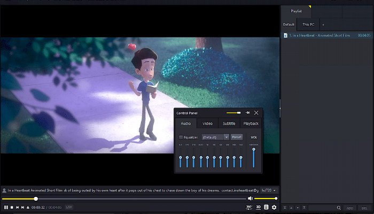
Task: Search the playlist with magnifier icon
Action: (339, 208)
